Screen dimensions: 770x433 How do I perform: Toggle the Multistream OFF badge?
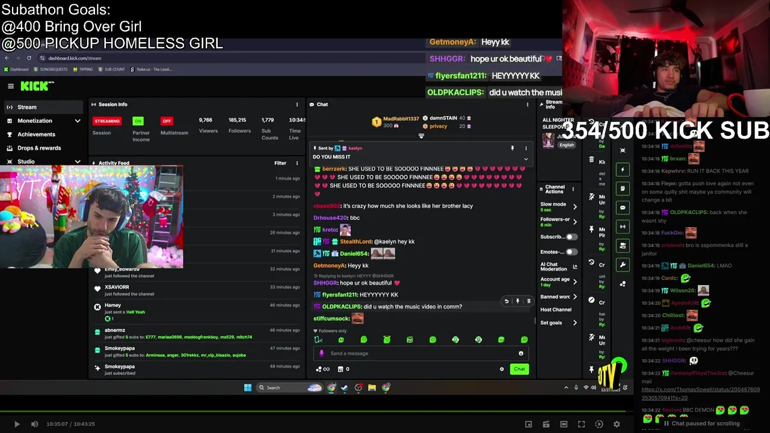coord(167,121)
